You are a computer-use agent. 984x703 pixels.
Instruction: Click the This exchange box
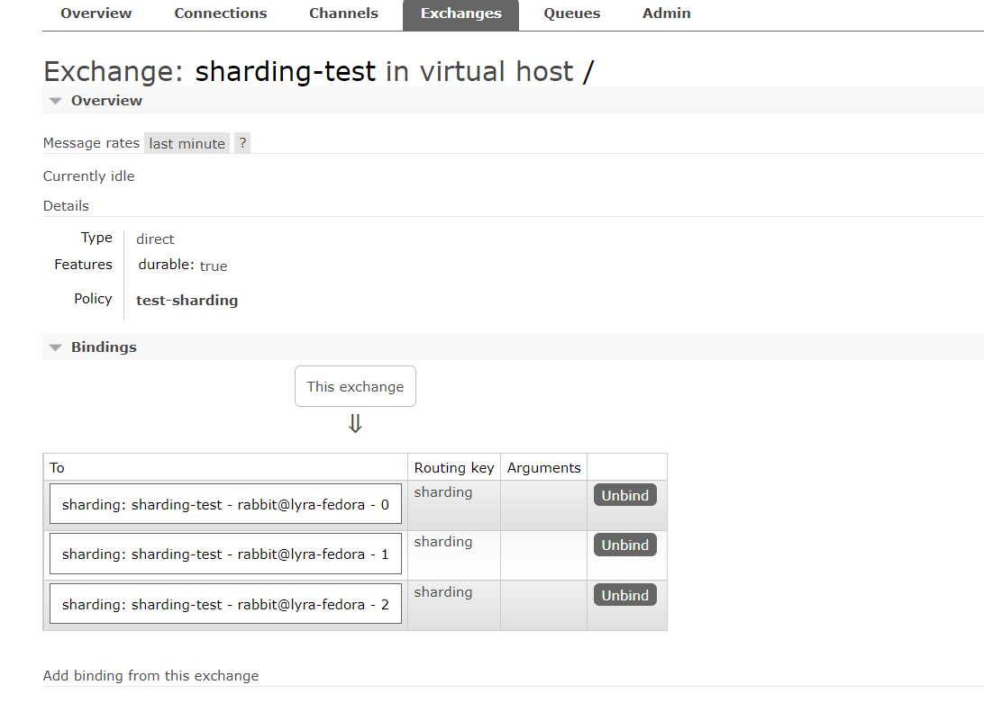tap(355, 386)
